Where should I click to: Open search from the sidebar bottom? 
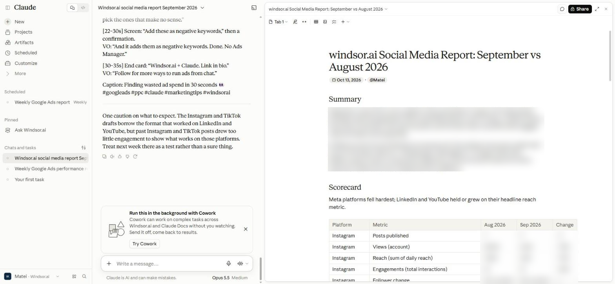(84, 277)
